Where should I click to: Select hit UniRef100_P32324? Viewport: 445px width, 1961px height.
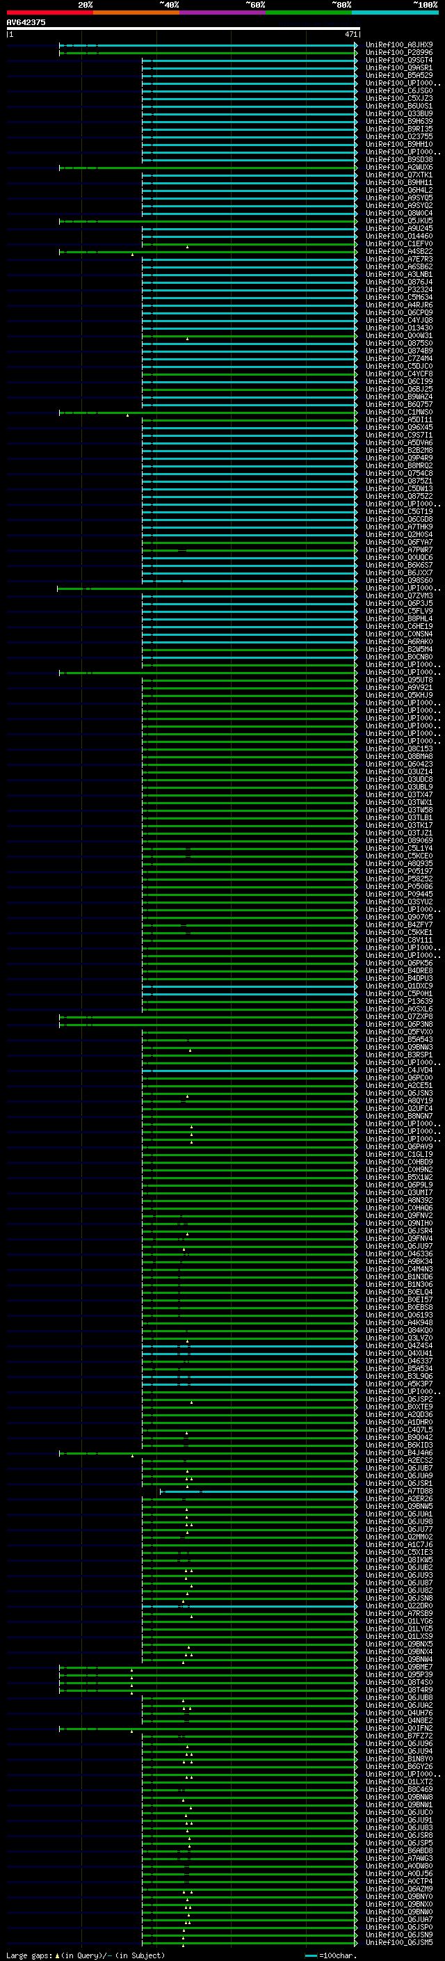[399, 289]
